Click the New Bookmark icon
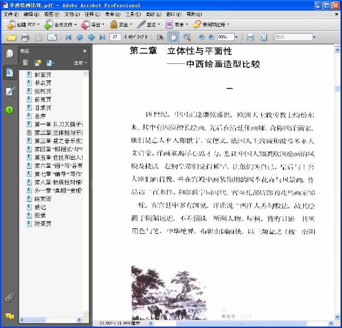Image resolution: width=342 pixels, height=328 pixels. point(38,63)
